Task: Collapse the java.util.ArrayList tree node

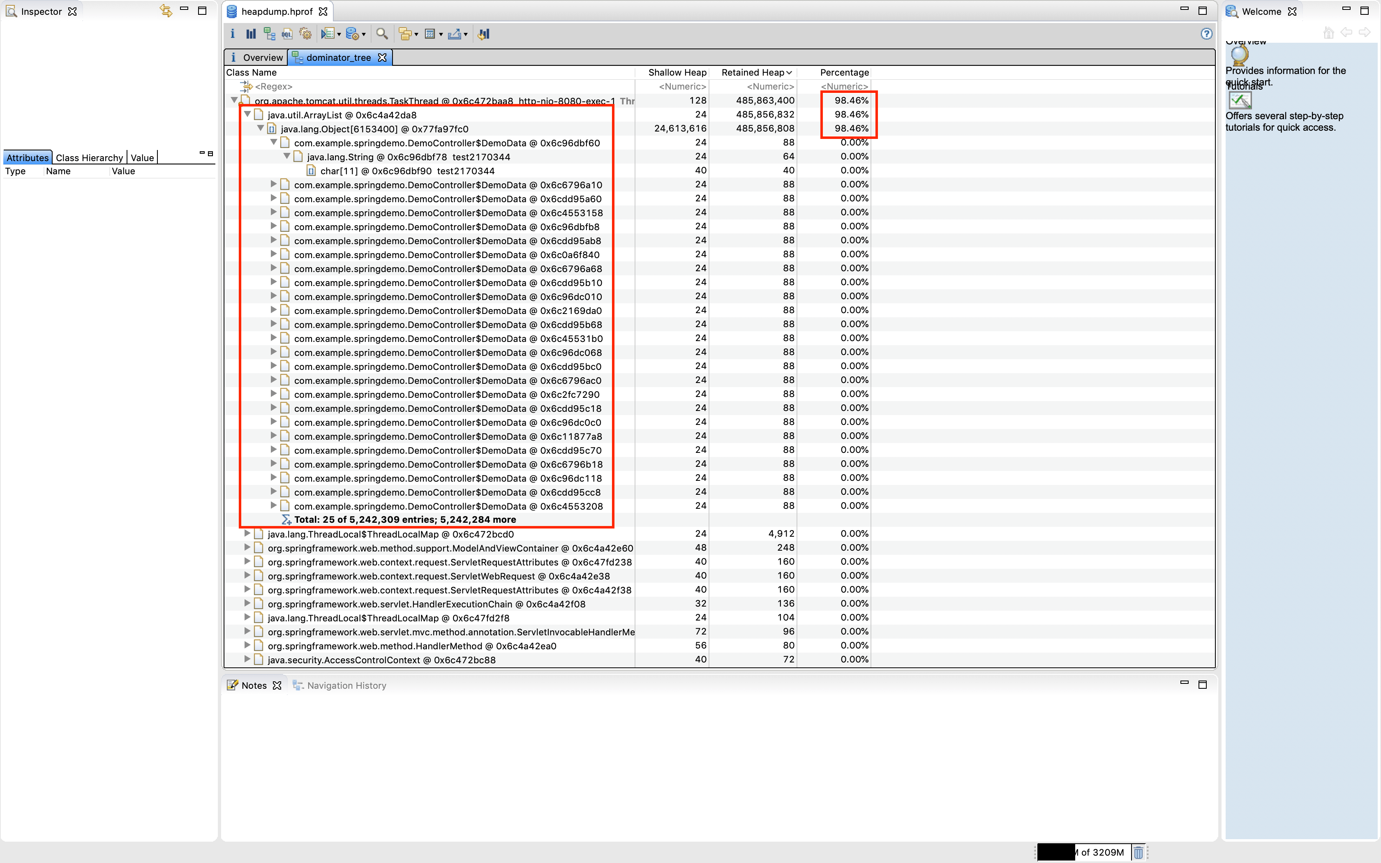Action: click(248, 113)
